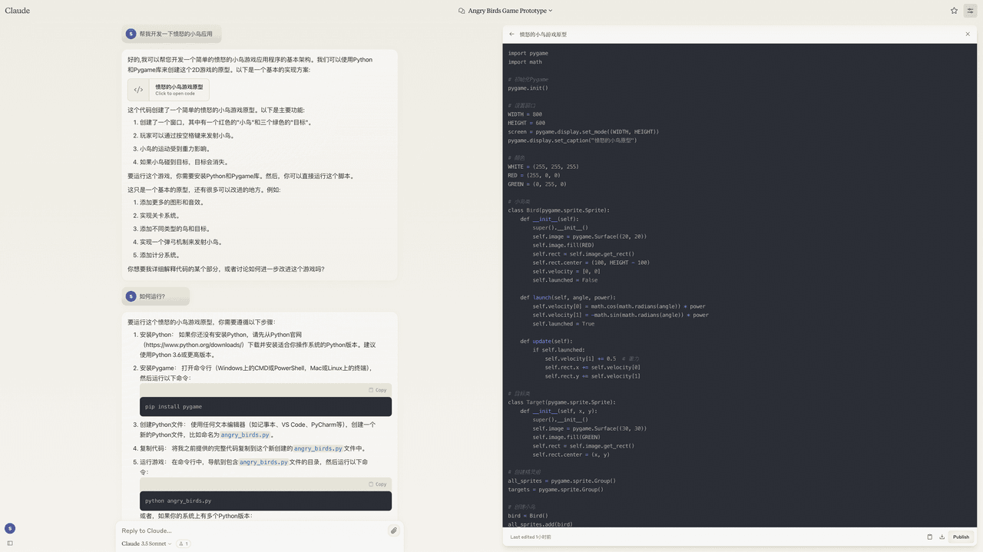This screenshot has height=552, width=983.
Task: Click the python.org downloads URL text
Action: 194,345
